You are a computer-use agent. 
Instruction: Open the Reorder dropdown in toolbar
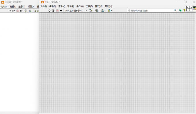coord(110,10)
